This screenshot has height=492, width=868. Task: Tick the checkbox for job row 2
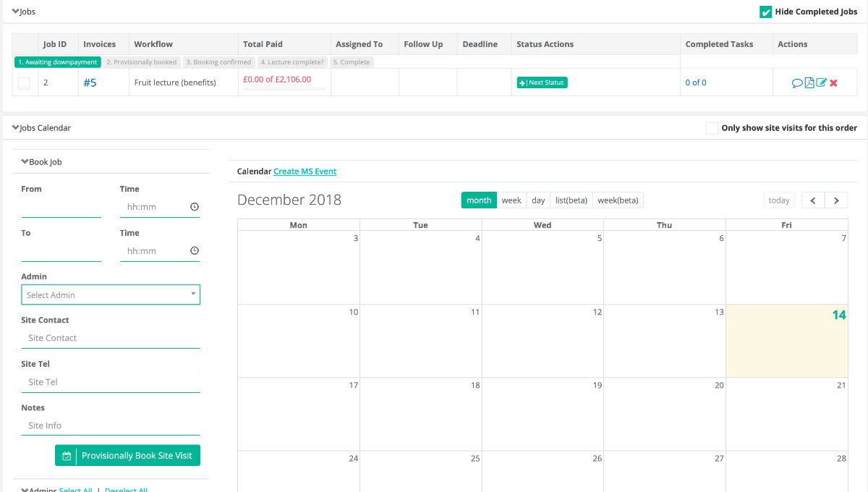[24, 83]
